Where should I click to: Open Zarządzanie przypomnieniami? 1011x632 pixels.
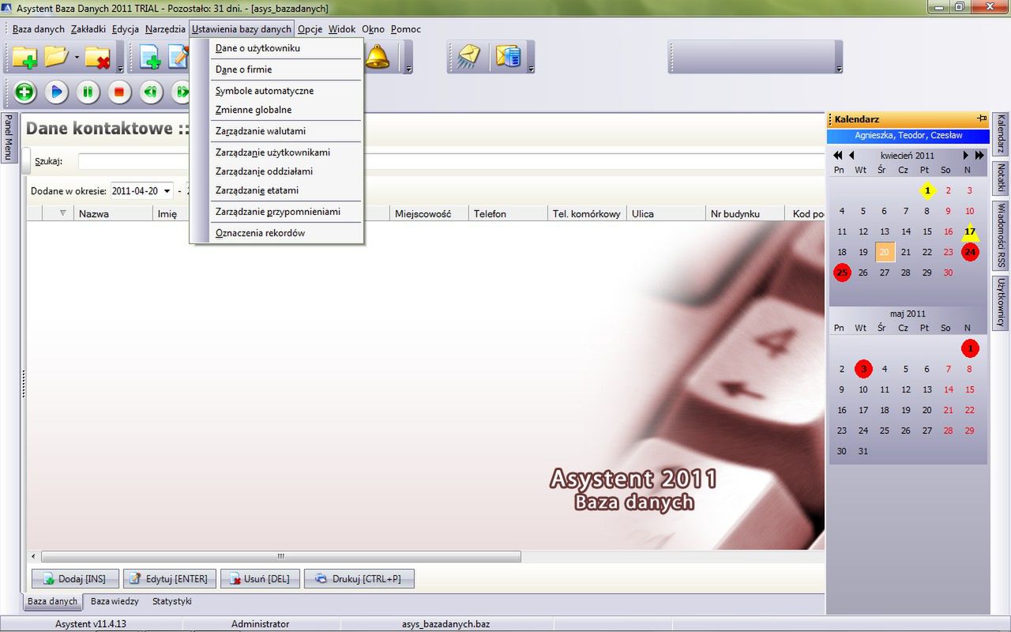[x=276, y=212]
